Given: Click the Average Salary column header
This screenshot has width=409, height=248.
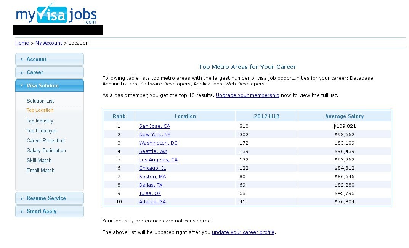Looking at the screenshot, I should (x=344, y=116).
